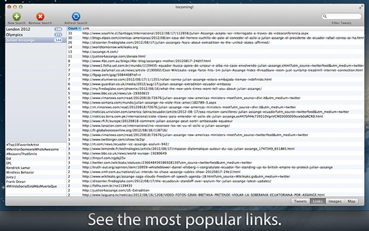This screenshot has height=231, width=369.
Task: Select the London 2012 saved search
Action: tap(36, 29)
